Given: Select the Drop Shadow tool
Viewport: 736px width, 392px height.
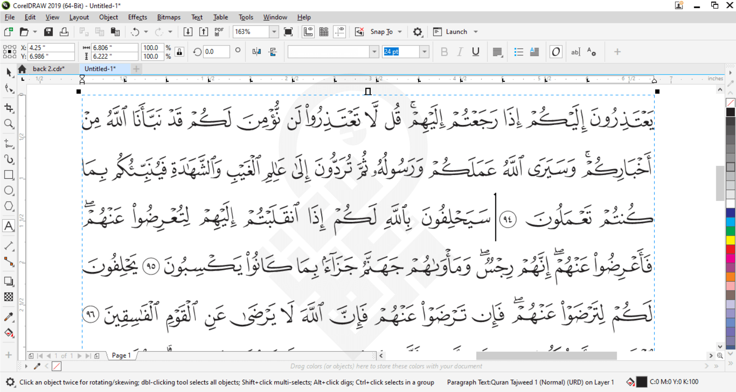Looking at the screenshot, I should pos(9,281).
